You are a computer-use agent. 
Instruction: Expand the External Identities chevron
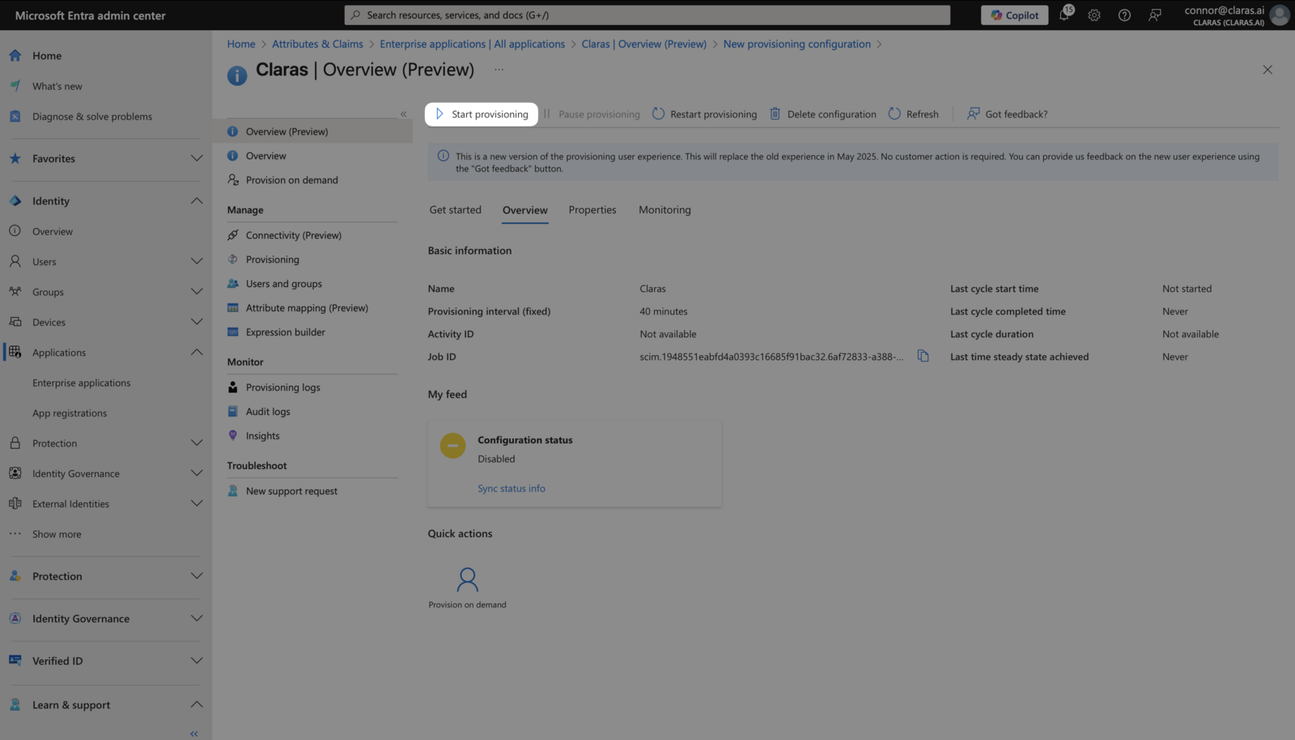[197, 503]
